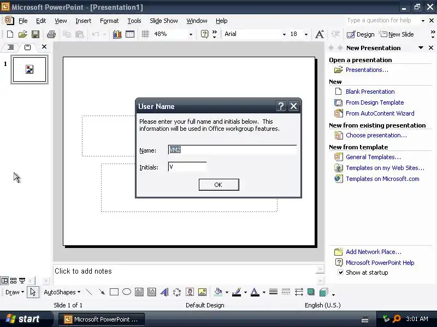Screen dimensions: 437x327
Task: Open the Arial font dropdown
Action: click(284, 34)
